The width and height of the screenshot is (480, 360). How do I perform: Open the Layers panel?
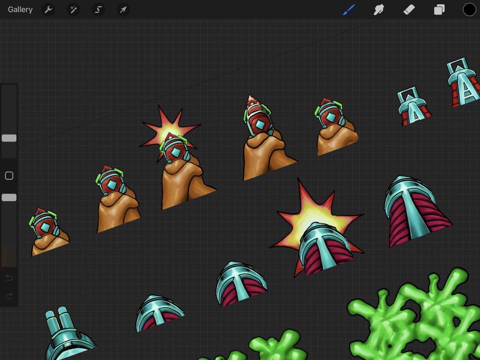pyautogui.click(x=439, y=10)
